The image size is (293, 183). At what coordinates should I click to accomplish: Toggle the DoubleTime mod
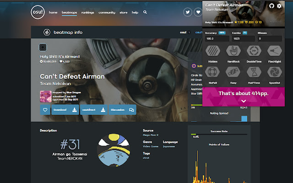pos(254,51)
